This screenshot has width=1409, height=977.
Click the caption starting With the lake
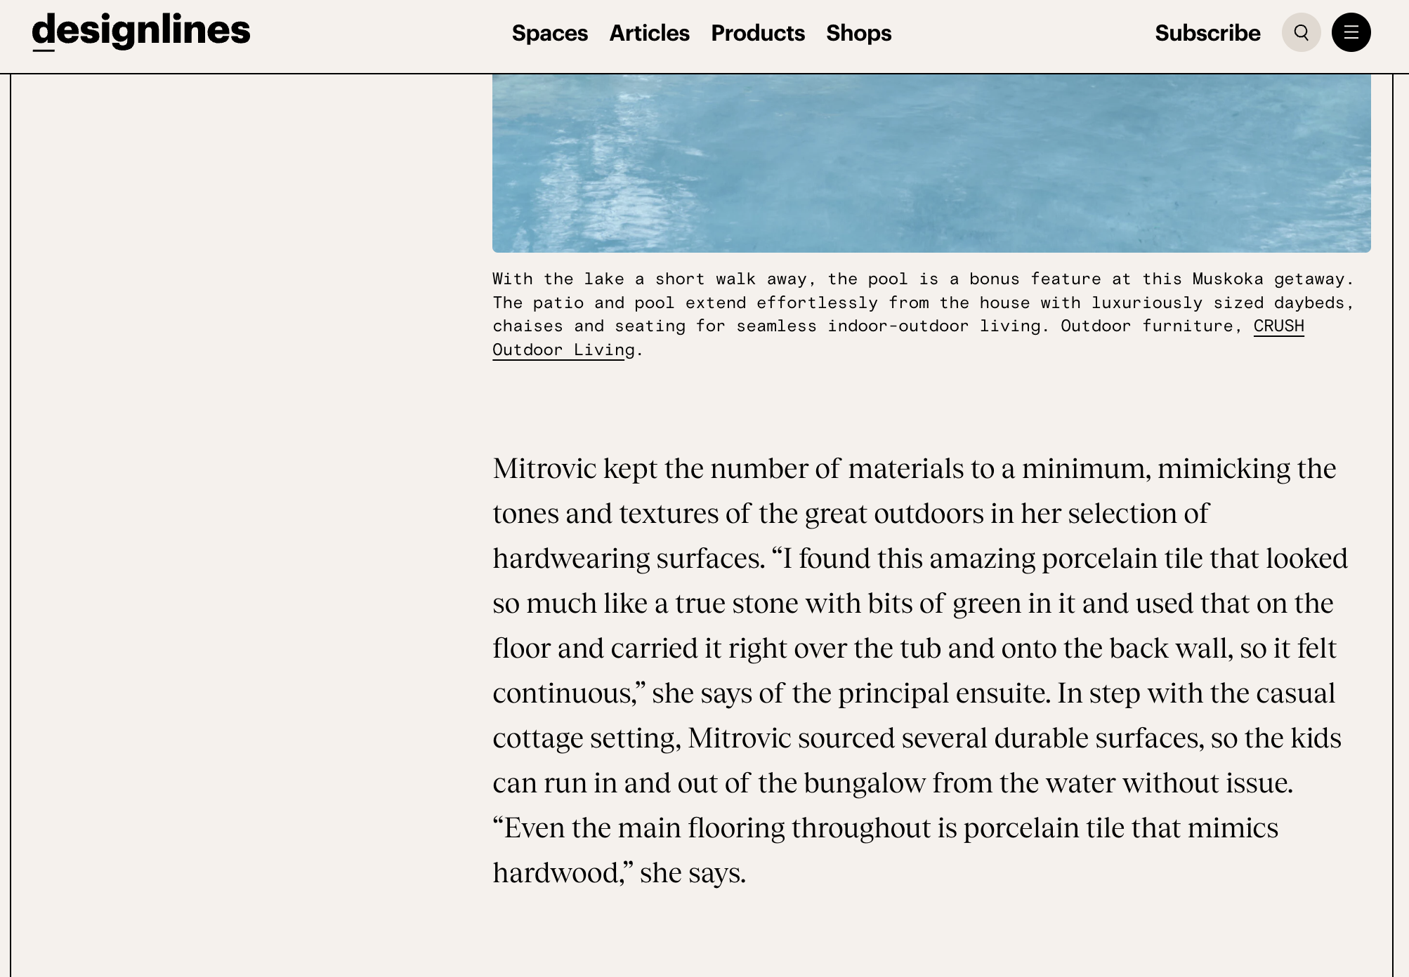coord(923,314)
